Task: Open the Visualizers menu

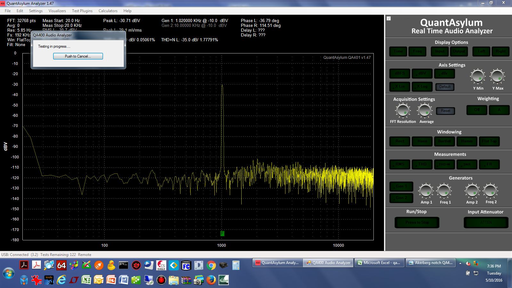Action: [57, 11]
